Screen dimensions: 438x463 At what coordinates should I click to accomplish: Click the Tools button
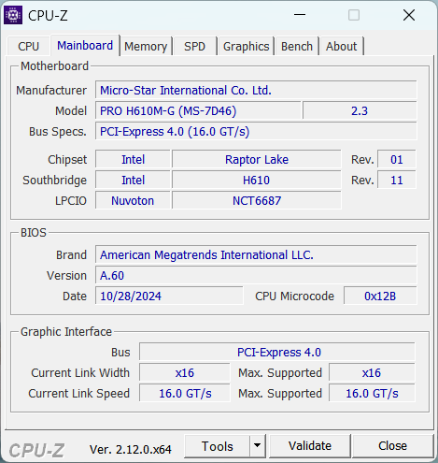click(x=218, y=446)
